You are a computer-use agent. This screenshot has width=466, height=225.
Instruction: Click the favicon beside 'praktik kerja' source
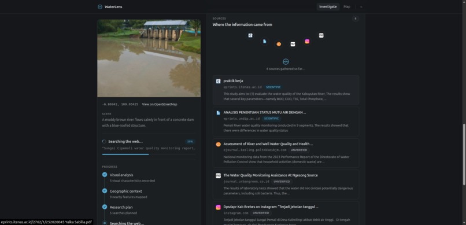coord(218,81)
